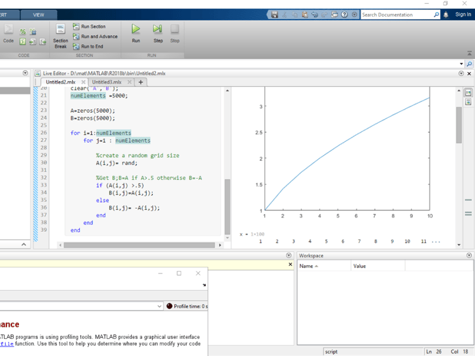Image resolution: width=475 pixels, height=356 pixels.
Task: Show output inline view icon
Action: point(468,102)
